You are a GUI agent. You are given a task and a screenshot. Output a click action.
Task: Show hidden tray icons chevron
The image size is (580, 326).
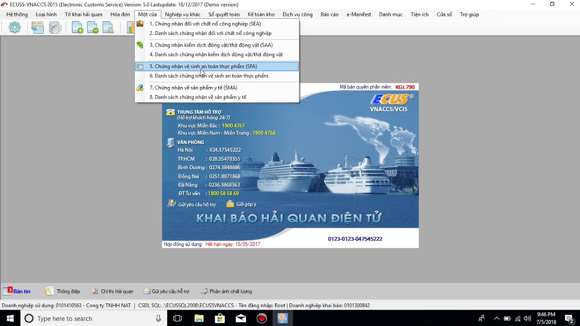coord(497,318)
